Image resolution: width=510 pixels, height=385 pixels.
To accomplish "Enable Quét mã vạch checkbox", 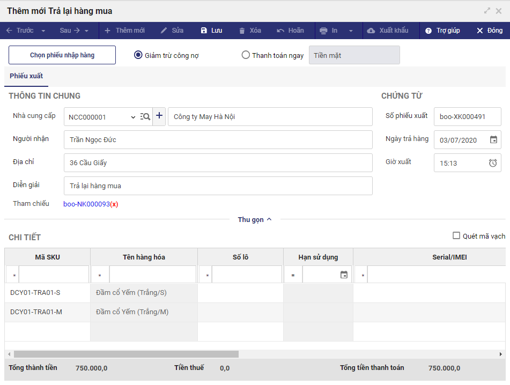I will click(456, 235).
